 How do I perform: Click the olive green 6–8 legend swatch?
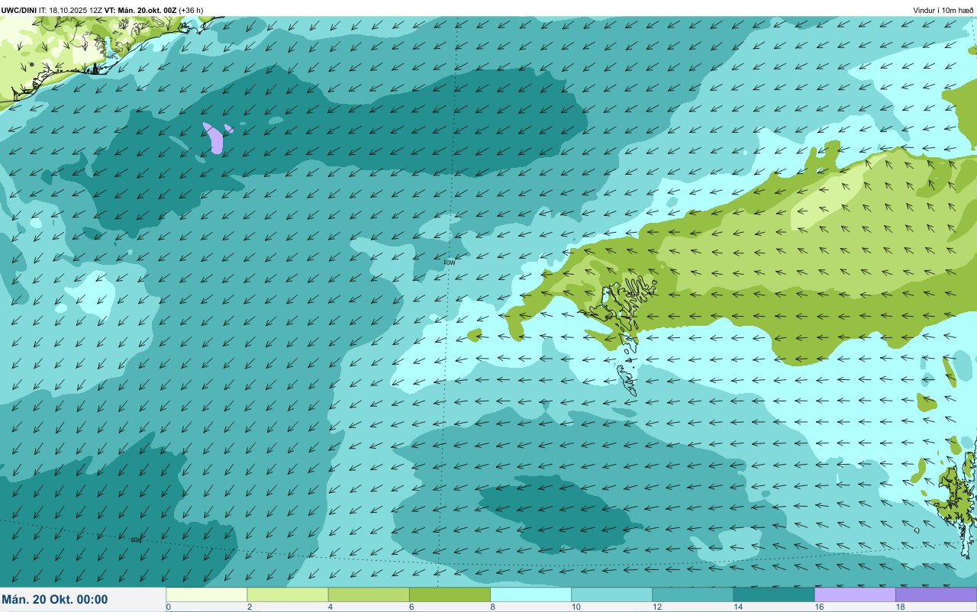click(450, 594)
